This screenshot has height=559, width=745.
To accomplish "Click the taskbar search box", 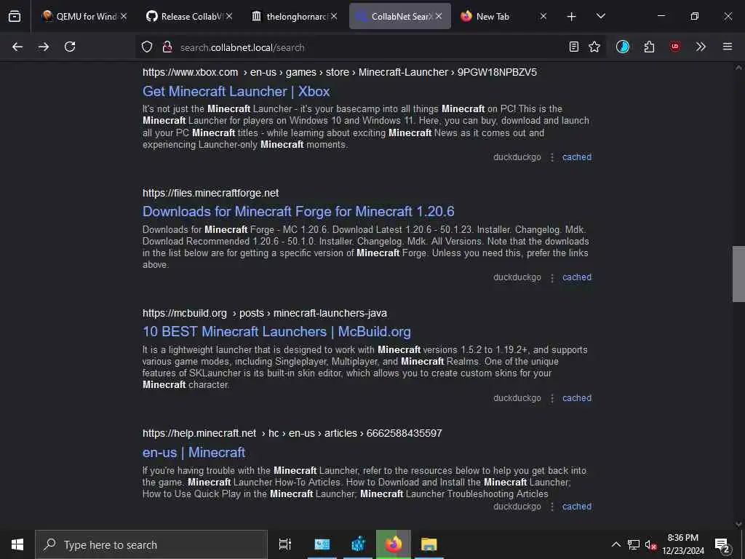I will coord(151,544).
